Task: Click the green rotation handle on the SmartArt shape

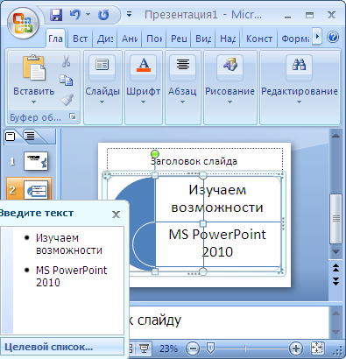Action: [155, 154]
